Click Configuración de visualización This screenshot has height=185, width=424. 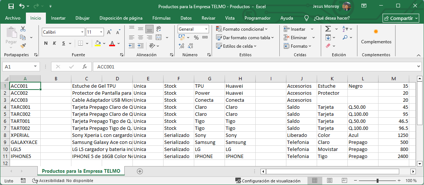(x=268, y=181)
